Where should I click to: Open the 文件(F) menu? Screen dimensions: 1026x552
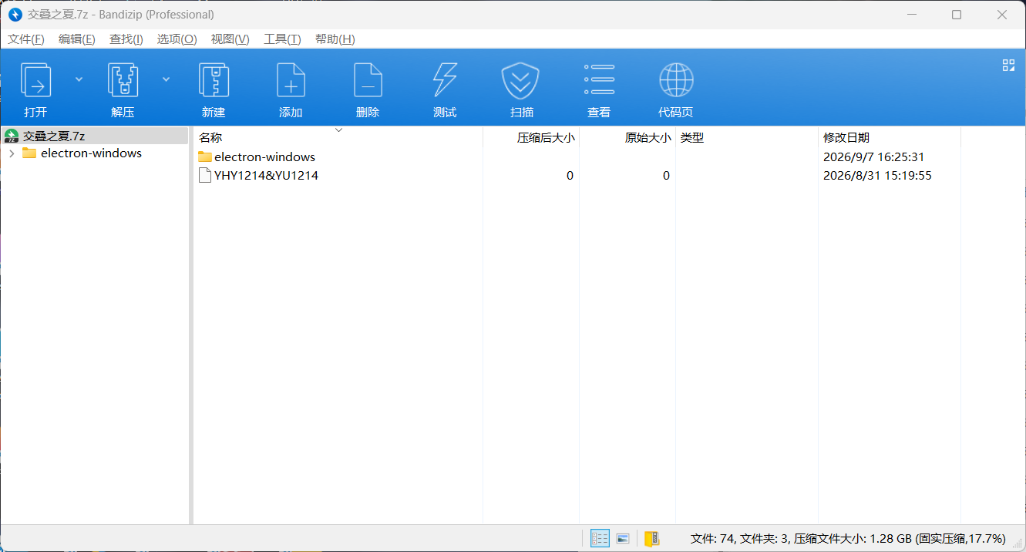[x=26, y=39]
